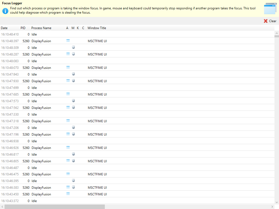Click the A column header
The height and width of the screenshot is (209, 279).
[x=67, y=28]
